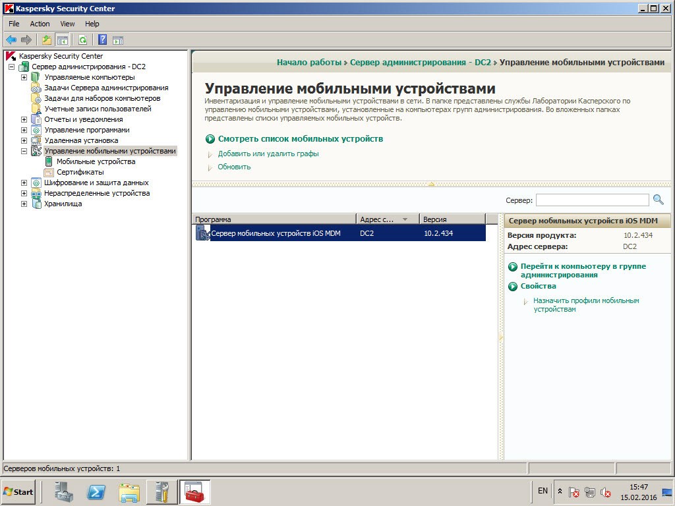Viewport: 675px width, 506px height.
Task: Click the Start button
Action: [x=18, y=492]
